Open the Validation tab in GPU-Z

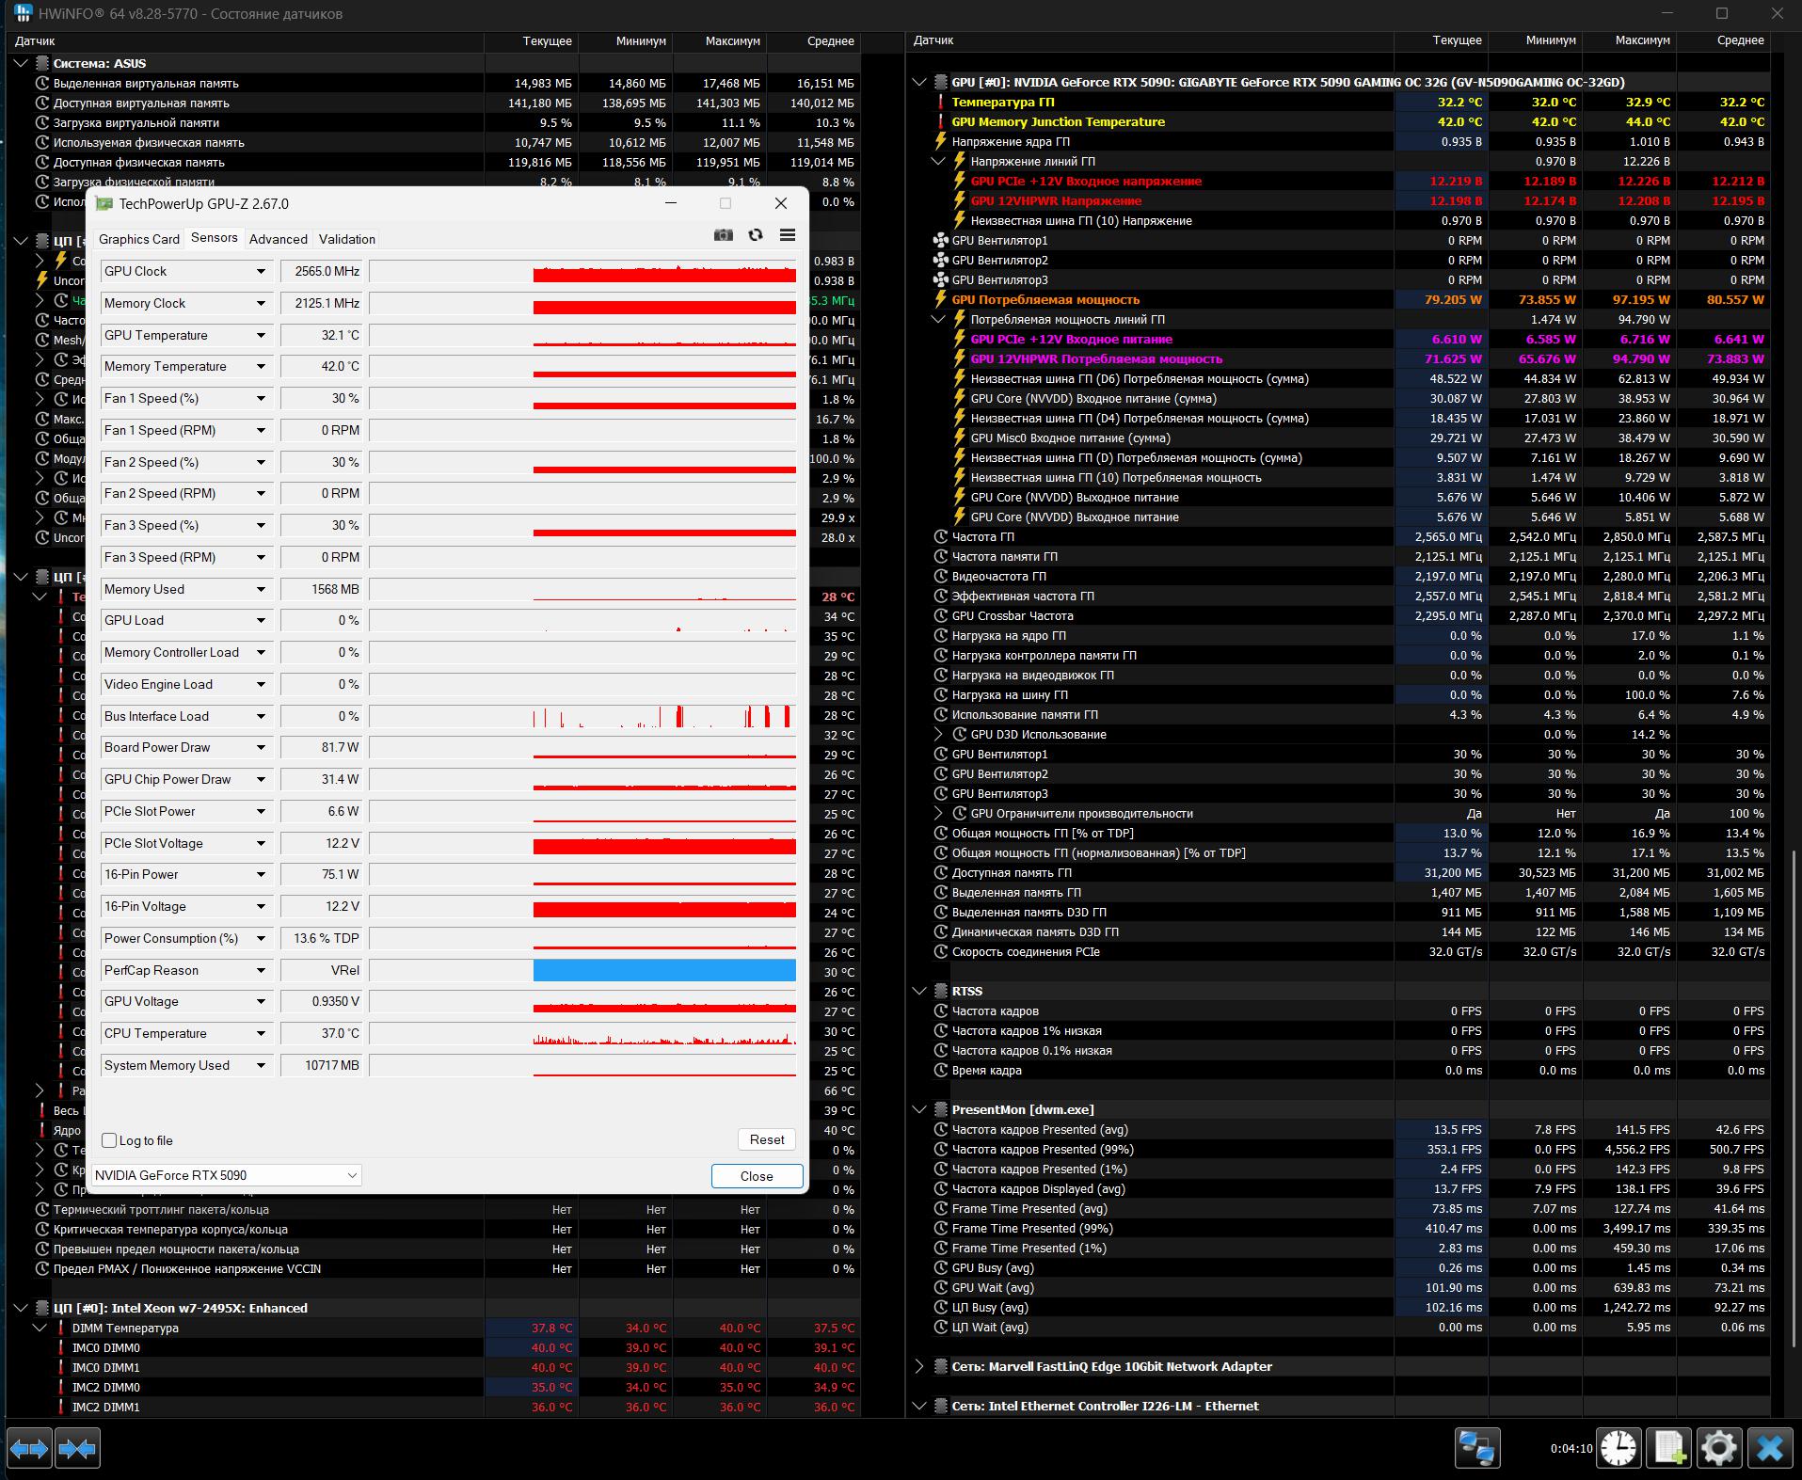pyautogui.click(x=347, y=239)
